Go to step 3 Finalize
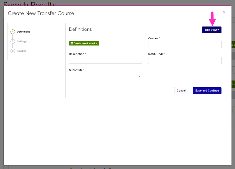Viewport: 235px width, 169px height. [x=19, y=51]
